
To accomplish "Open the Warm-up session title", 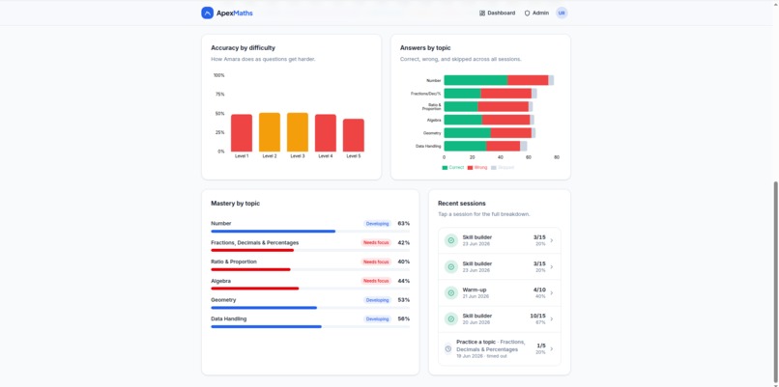I will tap(475, 290).
